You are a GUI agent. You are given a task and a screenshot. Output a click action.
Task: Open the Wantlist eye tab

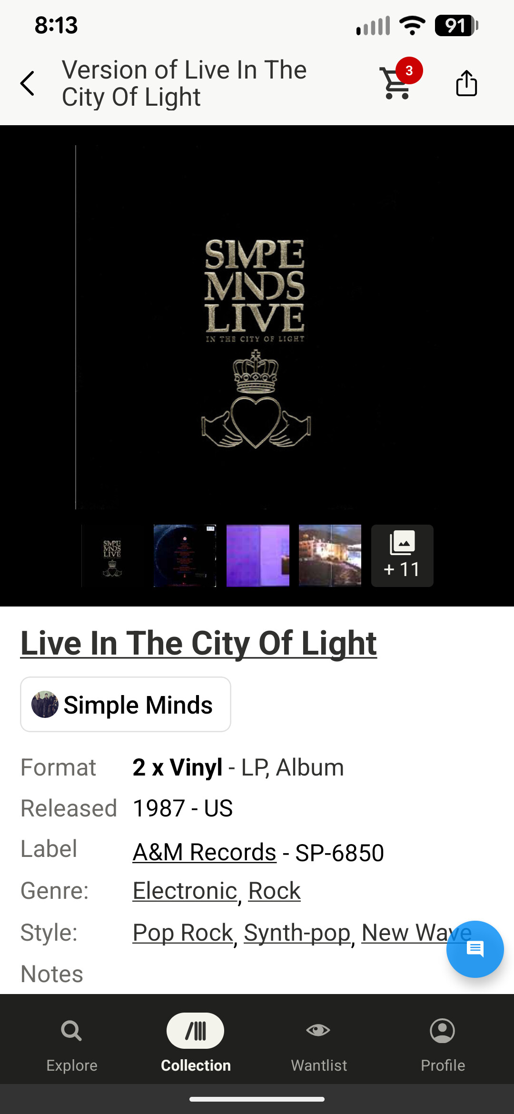(319, 1045)
